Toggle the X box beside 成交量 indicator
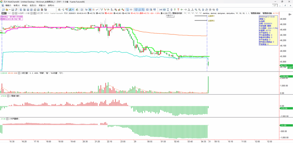 pyautogui.click(x=19, y=73)
